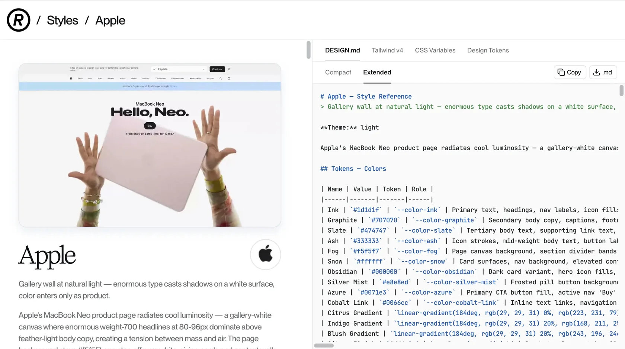
Task: Switch to the DESIGN.md tab
Action: pos(343,51)
